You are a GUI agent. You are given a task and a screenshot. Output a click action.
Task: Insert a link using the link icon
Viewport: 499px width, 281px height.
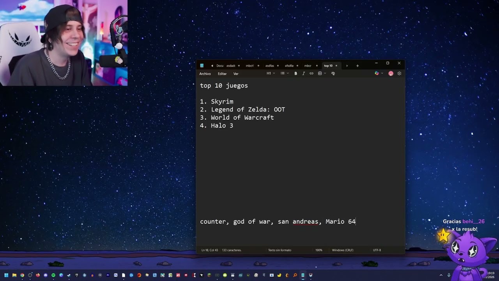click(311, 73)
